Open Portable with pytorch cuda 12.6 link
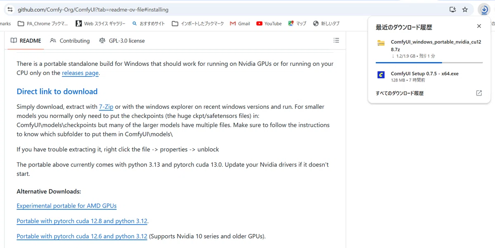Viewport: 495px width, 248px height. pos(82,236)
